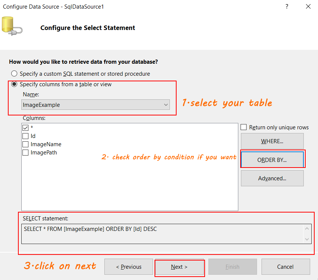Screen dimensions: 318x280
Task: Go back with the Previous button
Action: coord(128,267)
